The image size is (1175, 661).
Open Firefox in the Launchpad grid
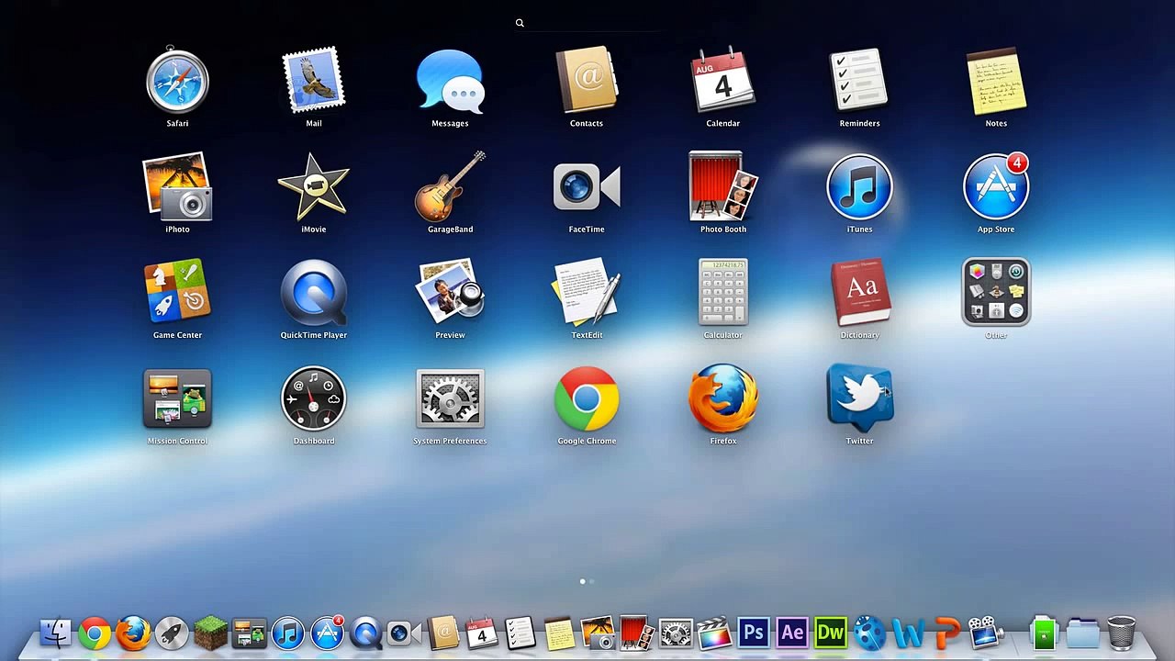pyautogui.click(x=723, y=399)
